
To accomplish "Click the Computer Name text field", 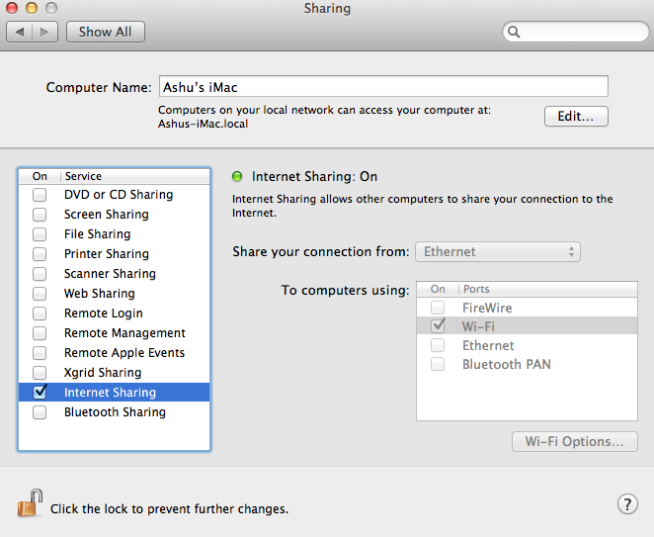I will tap(383, 86).
